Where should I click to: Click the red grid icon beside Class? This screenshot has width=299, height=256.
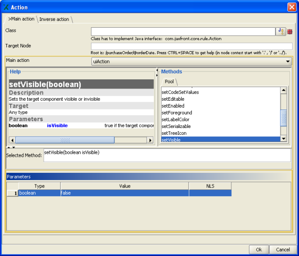tap(290, 31)
